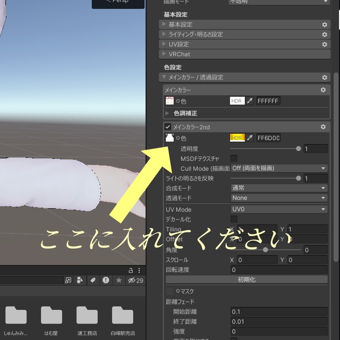
Task: Open white HDR color swatch of メインカラー
Action: tap(237, 101)
